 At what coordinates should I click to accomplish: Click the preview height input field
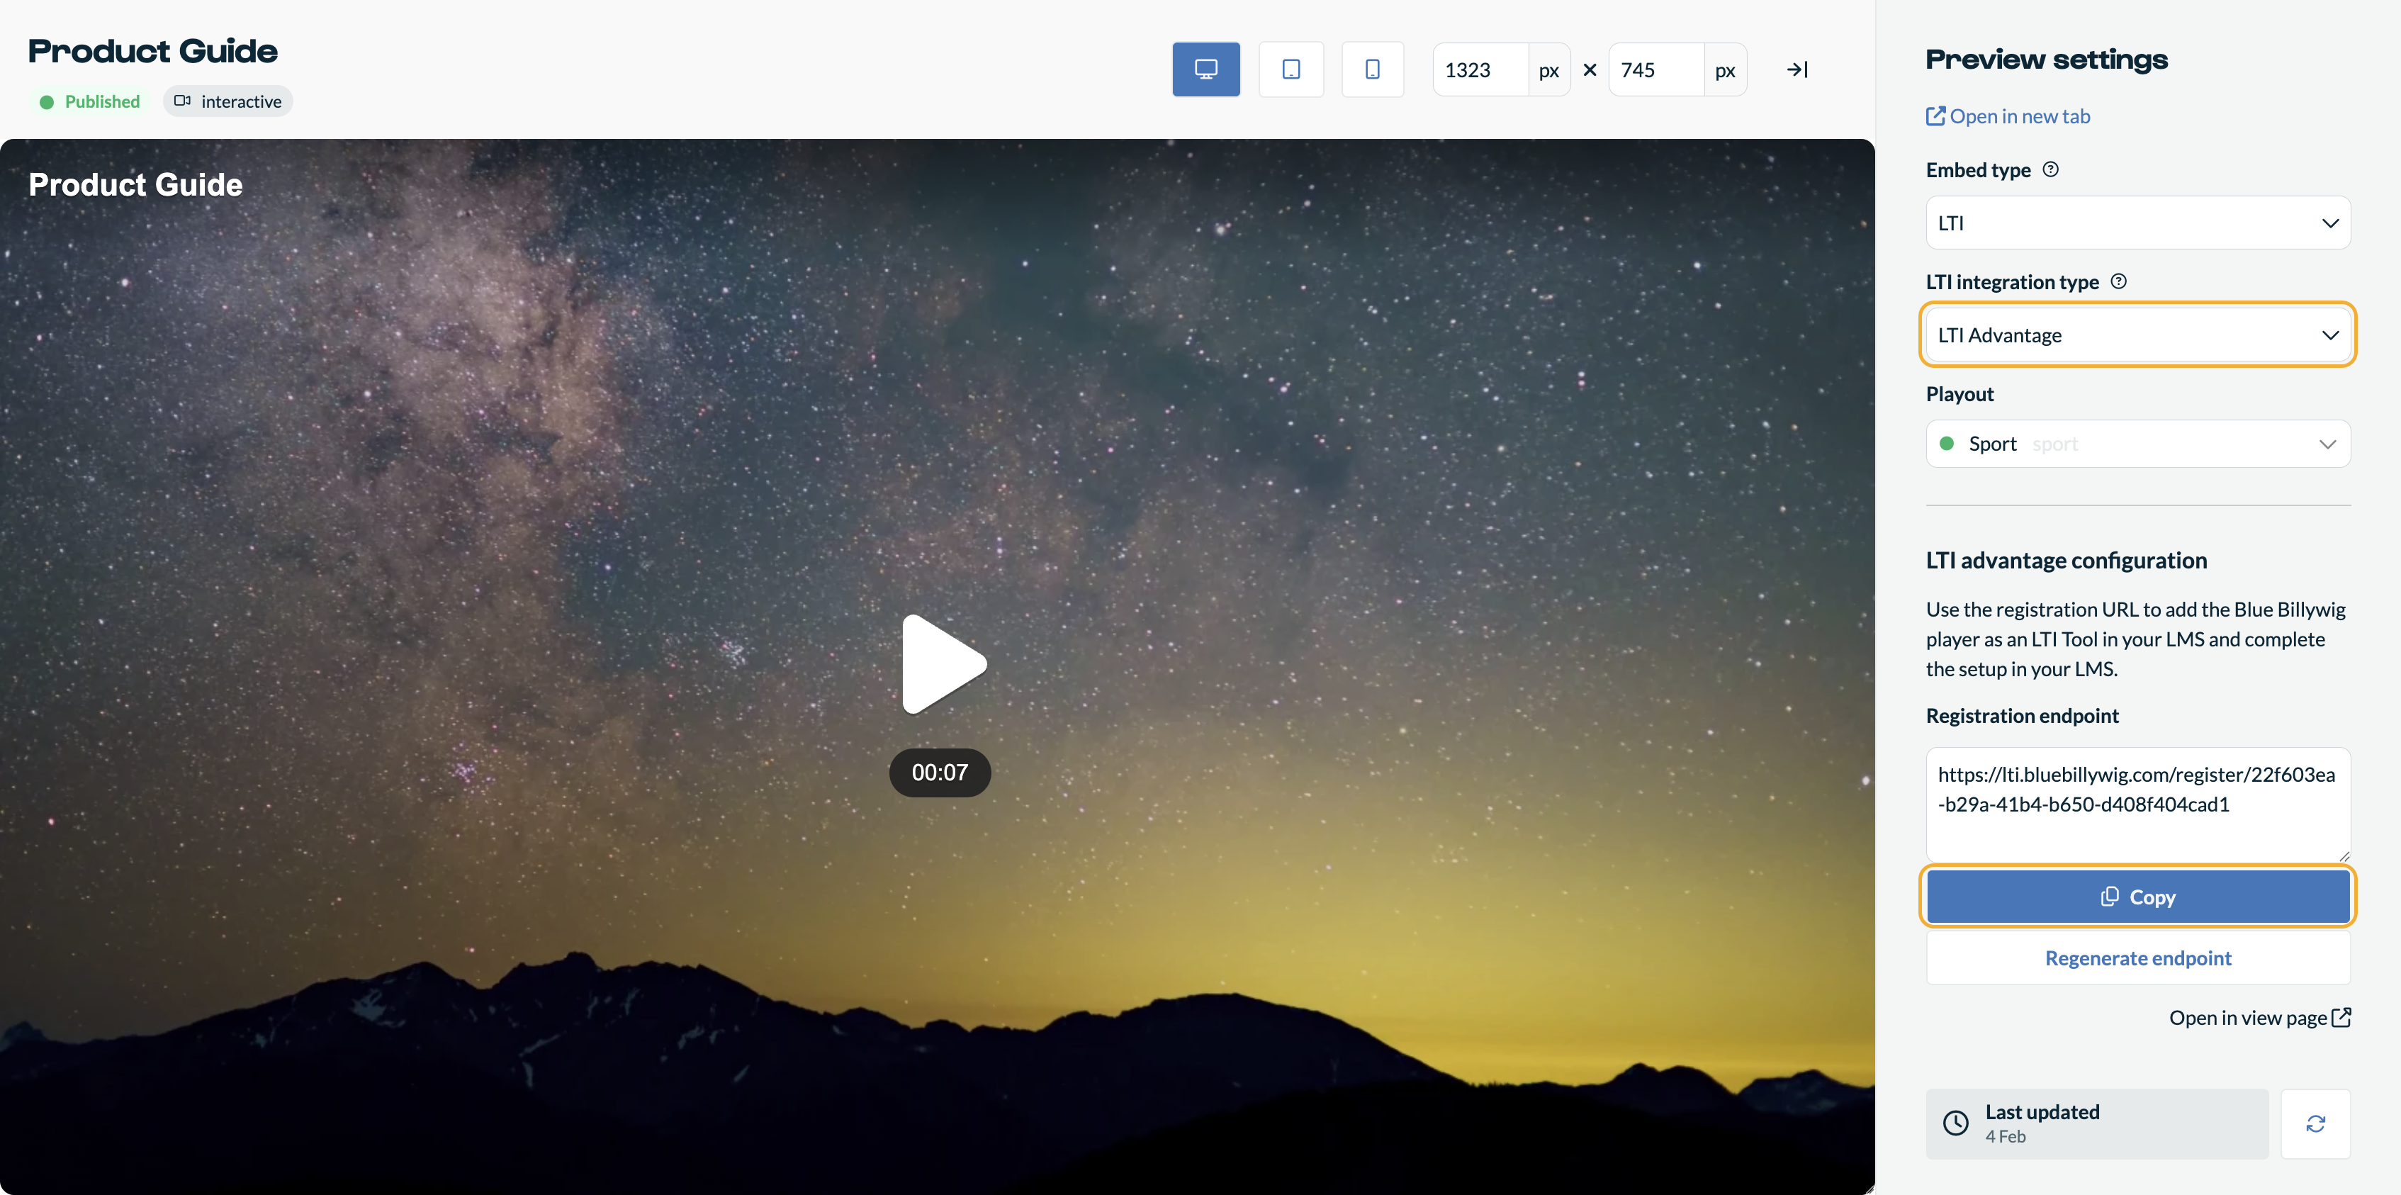[x=1655, y=70]
